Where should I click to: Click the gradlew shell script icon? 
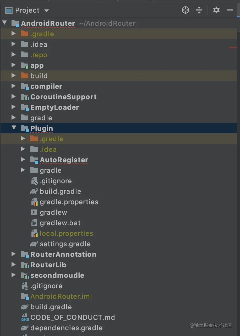click(34, 212)
